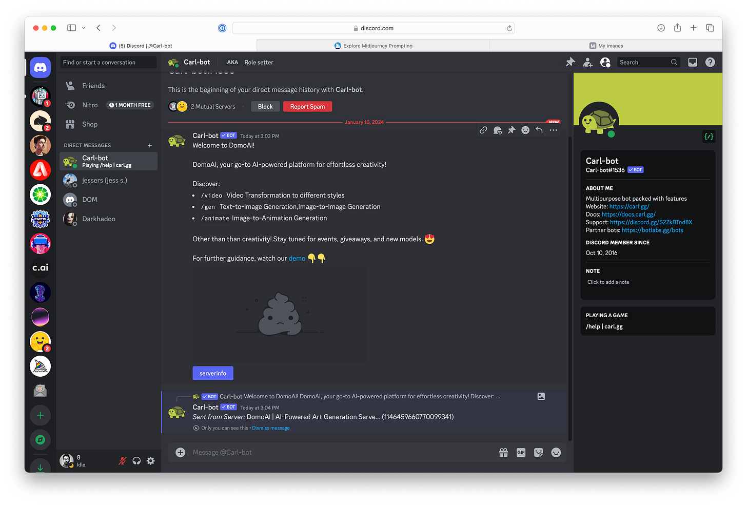Reload the discord.com page
Viewport: 747px width, 505px height.
click(x=509, y=28)
